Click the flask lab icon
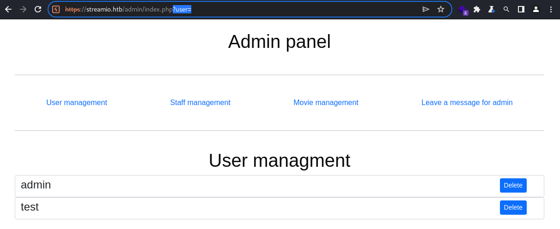 492,9
